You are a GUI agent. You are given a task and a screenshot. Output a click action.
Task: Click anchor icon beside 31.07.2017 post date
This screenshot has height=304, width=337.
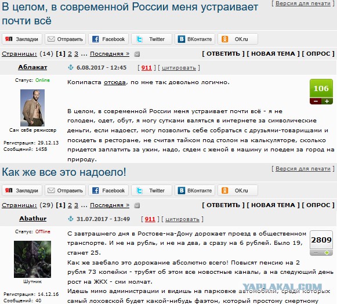click(71, 219)
